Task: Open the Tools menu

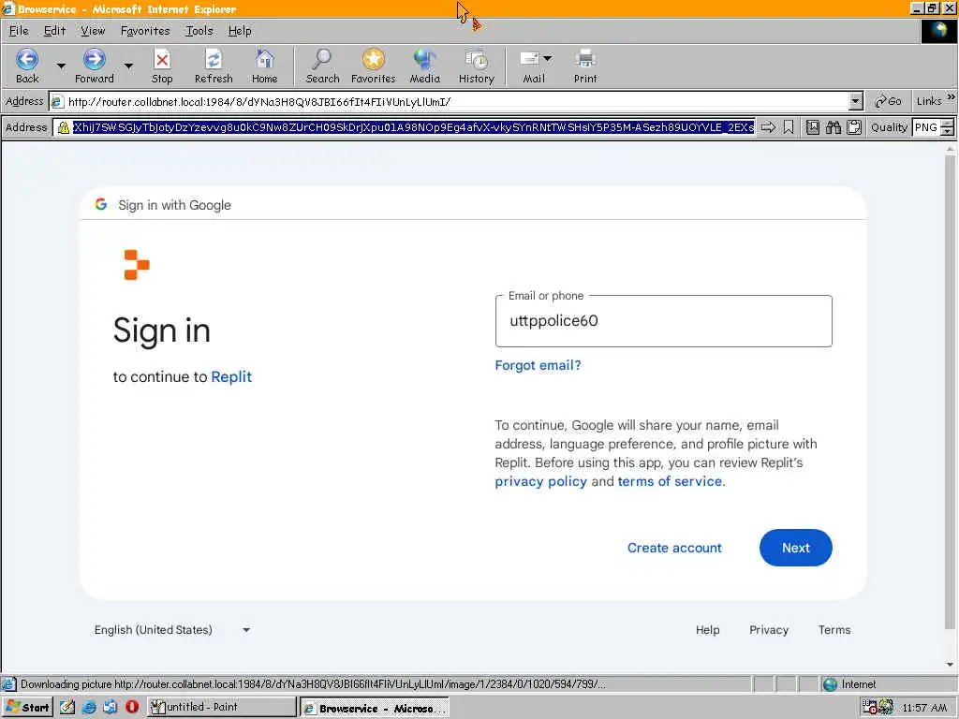Action: (x=199, y=31)
